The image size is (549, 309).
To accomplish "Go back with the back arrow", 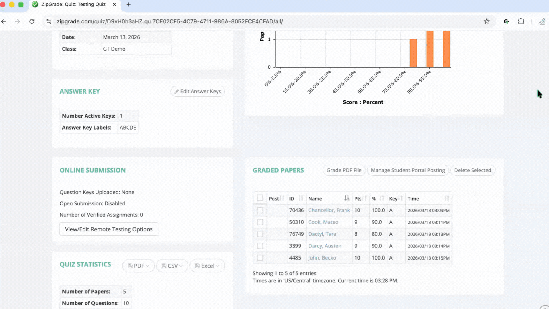I will [x=4, y=21].
